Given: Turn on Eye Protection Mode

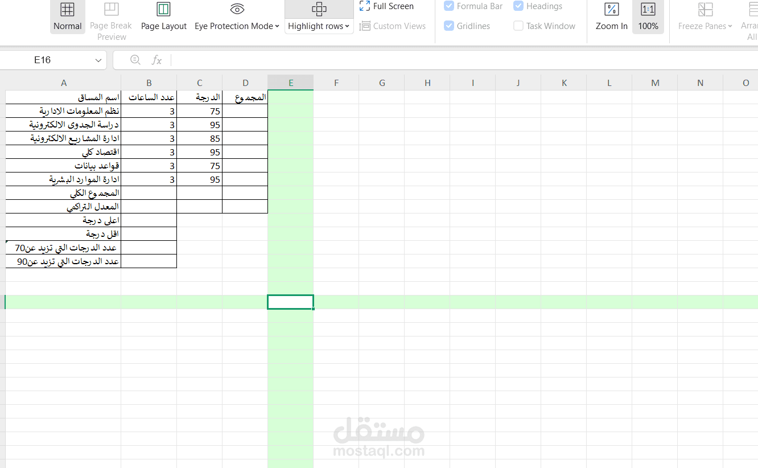Looking at the screenshot, I should pyautogui.click(x=237, y=17).
